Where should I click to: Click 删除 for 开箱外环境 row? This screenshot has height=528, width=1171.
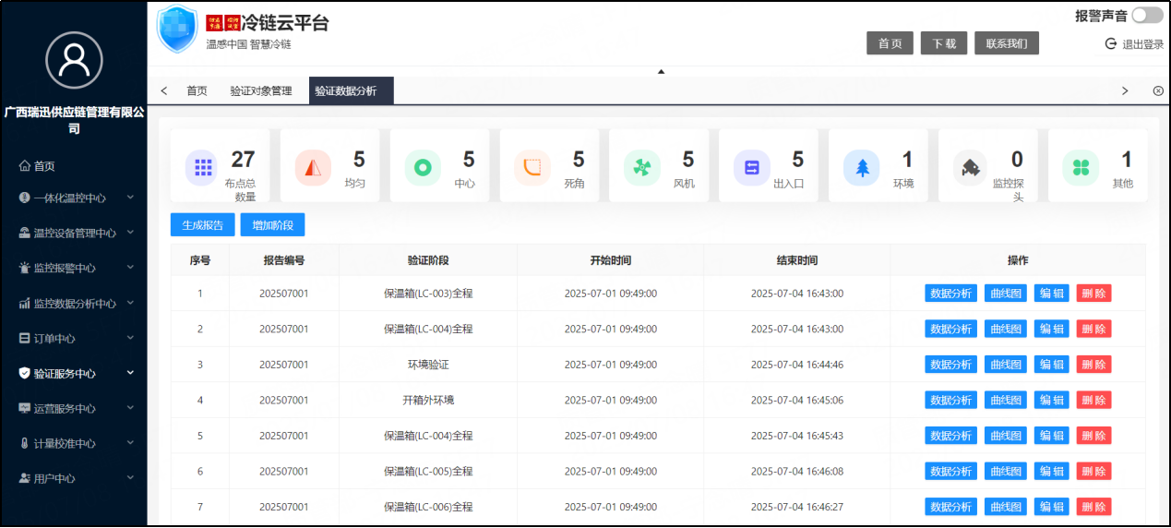pos(1093,400)
